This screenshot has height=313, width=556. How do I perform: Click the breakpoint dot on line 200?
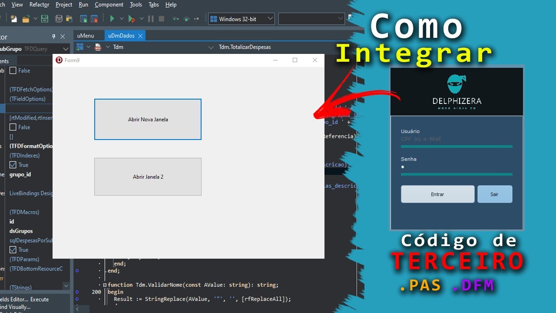(77, 292)
